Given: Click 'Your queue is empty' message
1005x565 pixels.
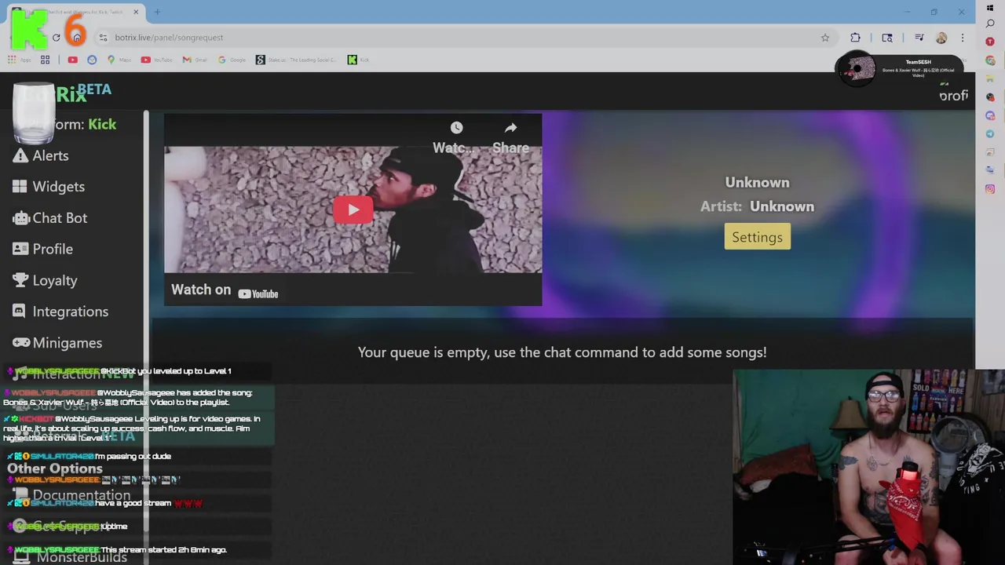Looking at the screenshot, I should [562, 352].
